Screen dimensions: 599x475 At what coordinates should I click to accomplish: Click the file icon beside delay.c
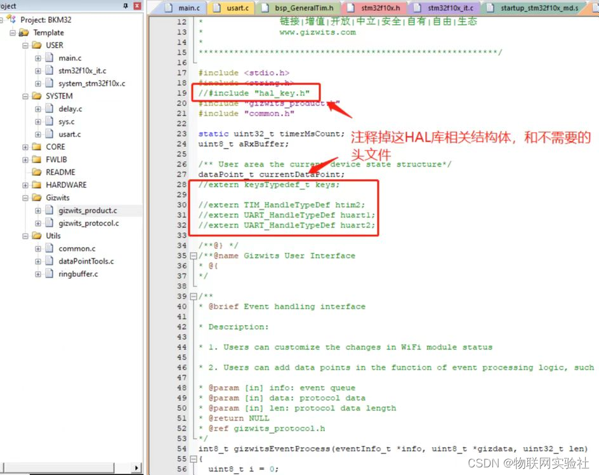tap(49, 109)
